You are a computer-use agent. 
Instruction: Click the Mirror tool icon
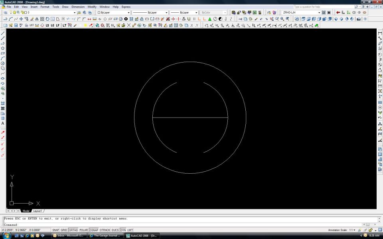pyautogui.click(x=37, y=19)
